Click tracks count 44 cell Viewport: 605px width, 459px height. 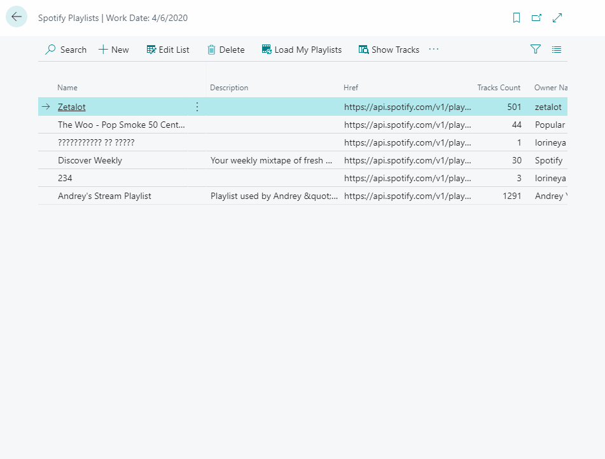[517, 125]
